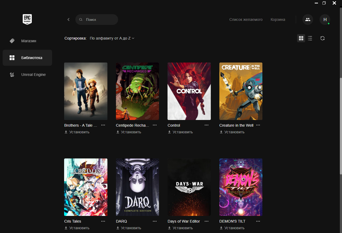This screenshot has height=233, width=342.
Task: Open Список желаемого wishlist
Action: click(246, 20)
